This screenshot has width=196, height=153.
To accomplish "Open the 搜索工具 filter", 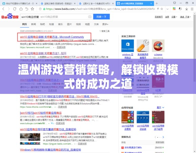I will click(x=104, y=31).
